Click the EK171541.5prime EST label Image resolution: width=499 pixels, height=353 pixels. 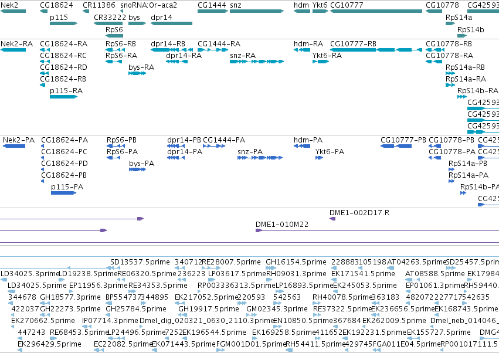point(363,274)
